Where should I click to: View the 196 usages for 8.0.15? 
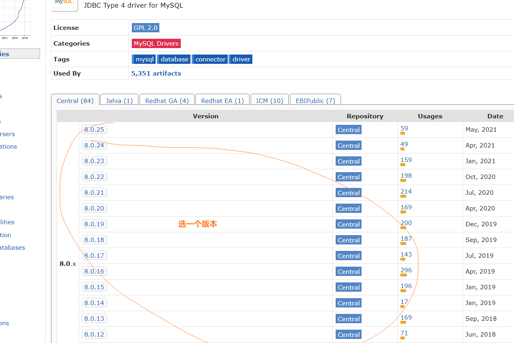pyautogui.click(x=406, y=286)
